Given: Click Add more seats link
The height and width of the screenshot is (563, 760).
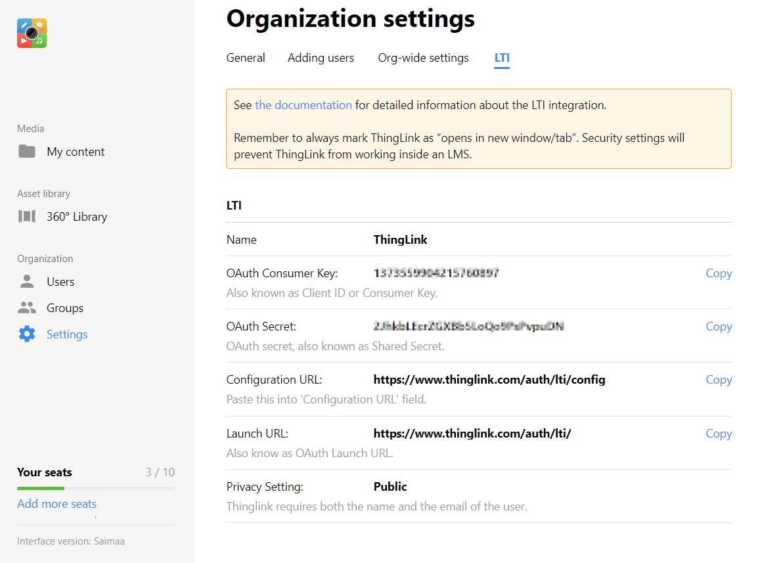Looking at the screenshot, I should click(x=56, y=504).
